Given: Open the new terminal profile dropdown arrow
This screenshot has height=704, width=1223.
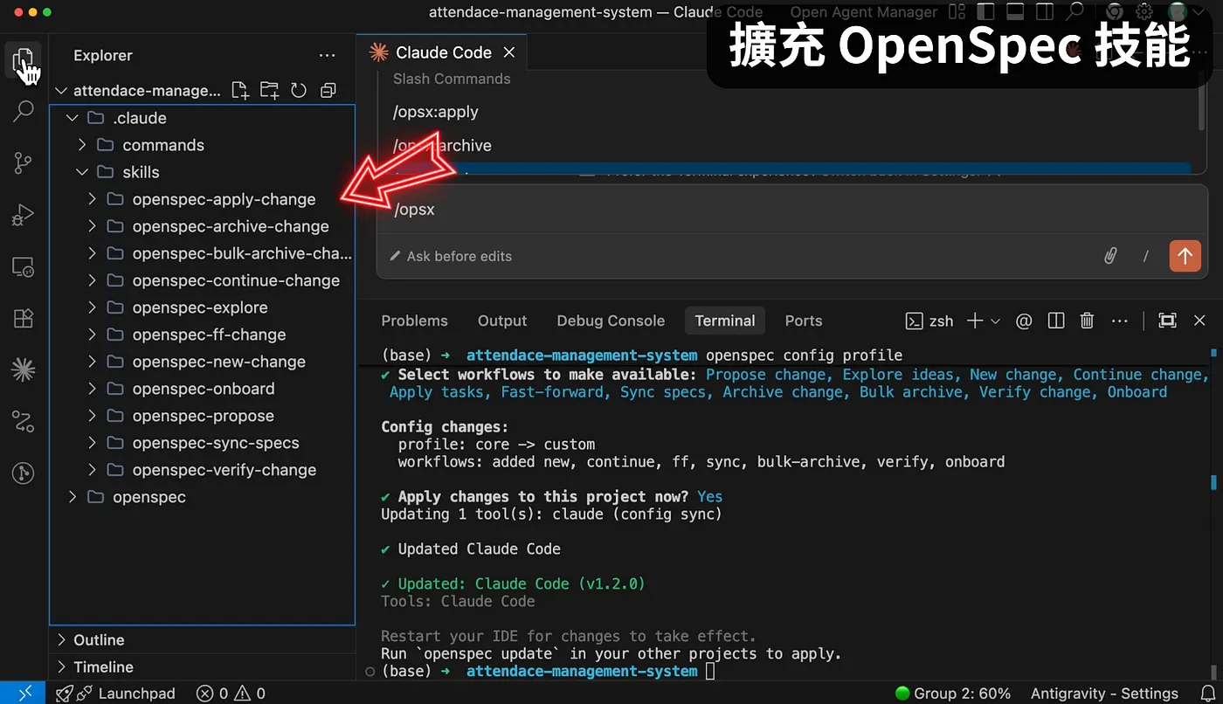Looking at the screenshot, I should 996,321.
